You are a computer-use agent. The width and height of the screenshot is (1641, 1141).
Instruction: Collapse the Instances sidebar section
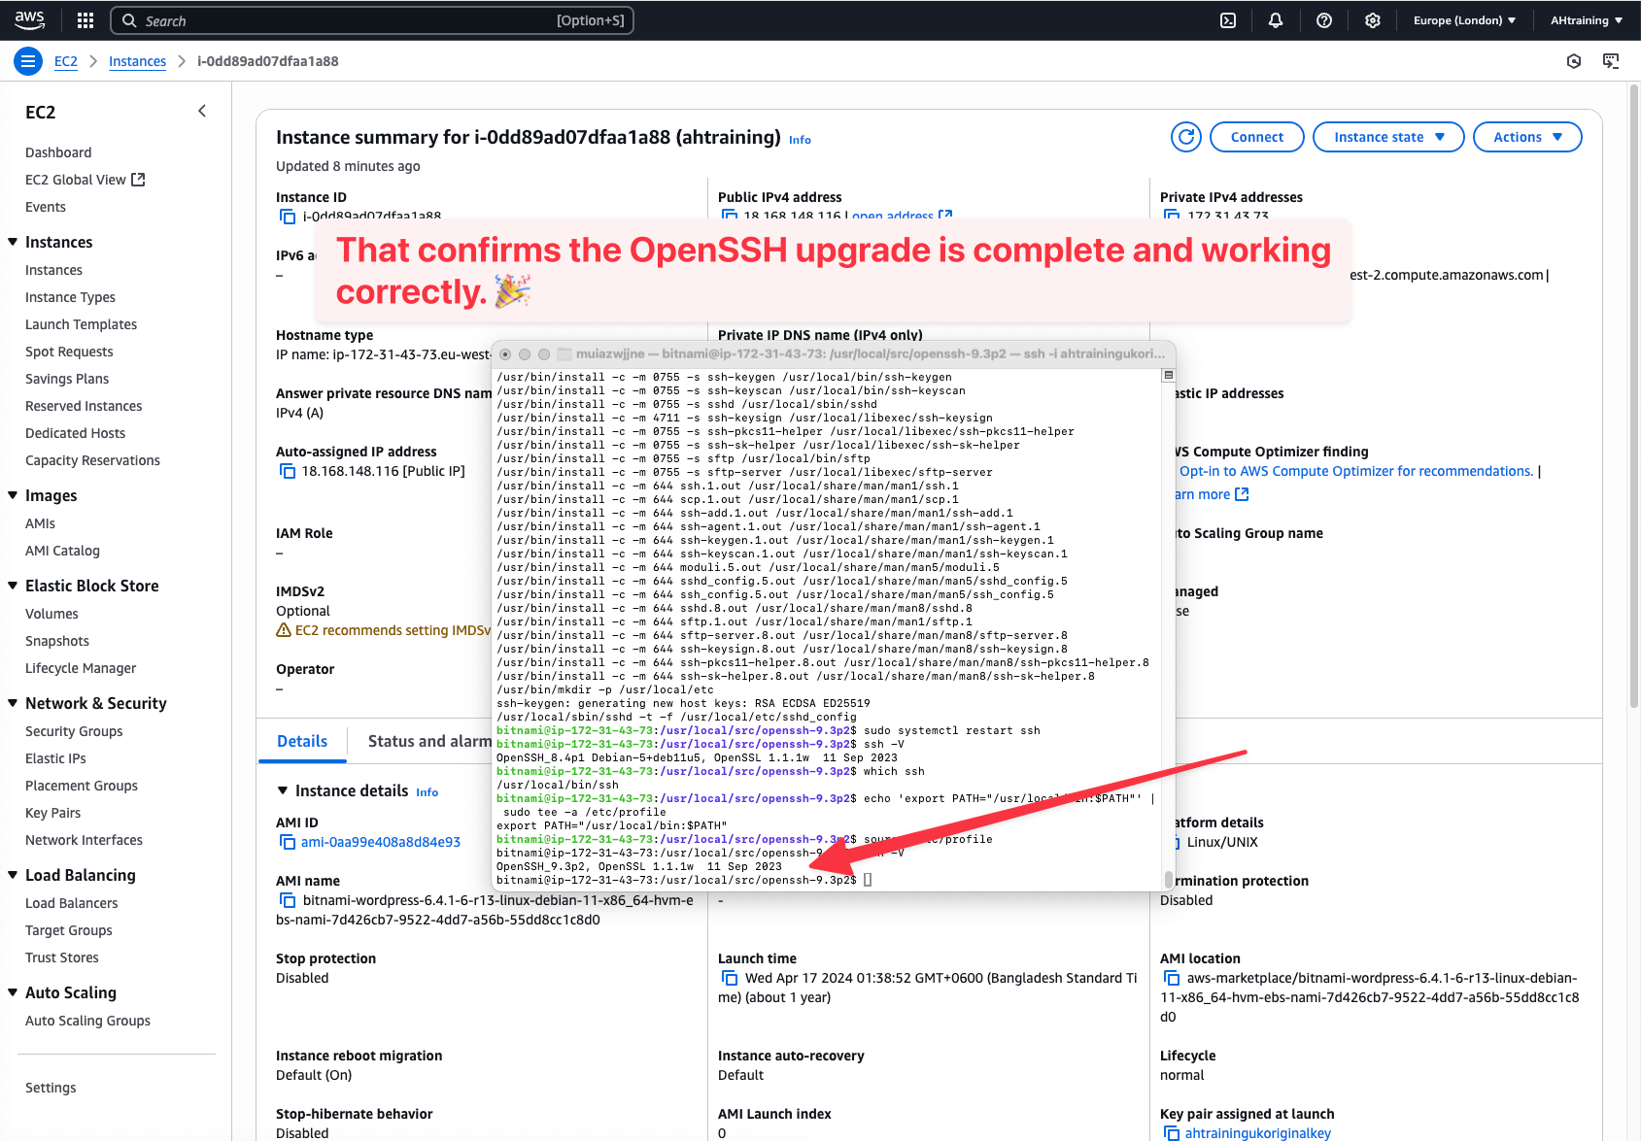coord(13,242)
